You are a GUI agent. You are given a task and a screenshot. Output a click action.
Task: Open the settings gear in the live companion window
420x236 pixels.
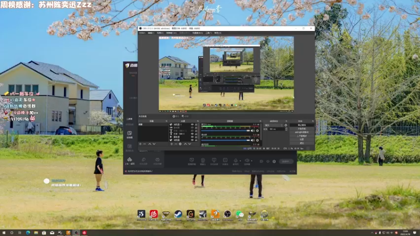click(x=274, y=162)
